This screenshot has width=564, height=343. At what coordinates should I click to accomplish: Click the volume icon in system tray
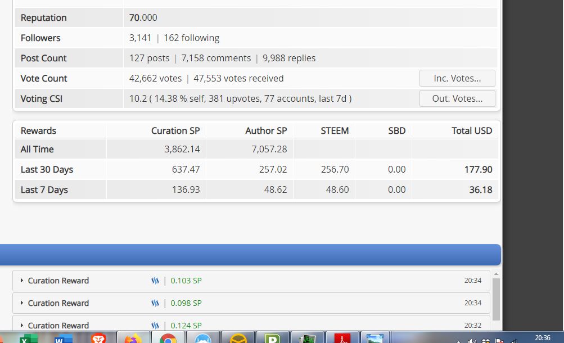click(x=472, y=341)
